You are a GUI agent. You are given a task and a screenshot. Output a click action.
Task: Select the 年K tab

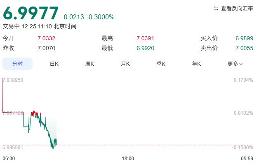coord(196,64)
